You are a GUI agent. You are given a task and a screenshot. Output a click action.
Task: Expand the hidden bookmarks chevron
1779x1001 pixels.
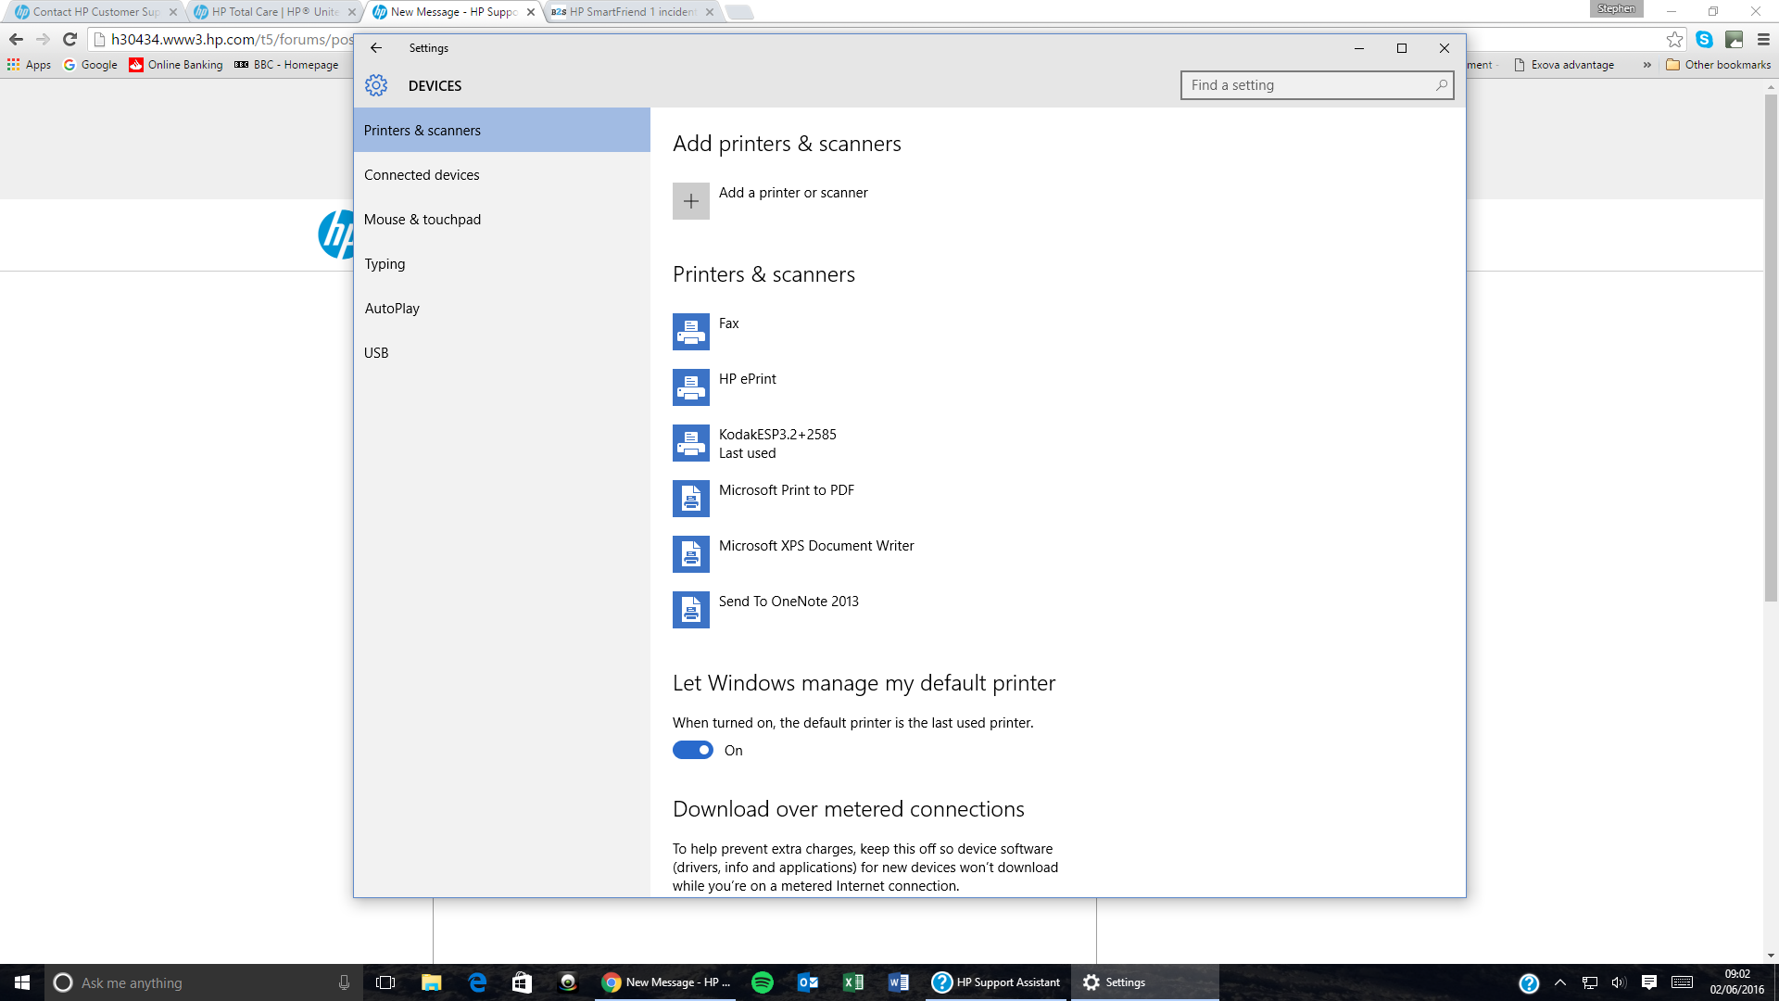(x=1647, y=65)
